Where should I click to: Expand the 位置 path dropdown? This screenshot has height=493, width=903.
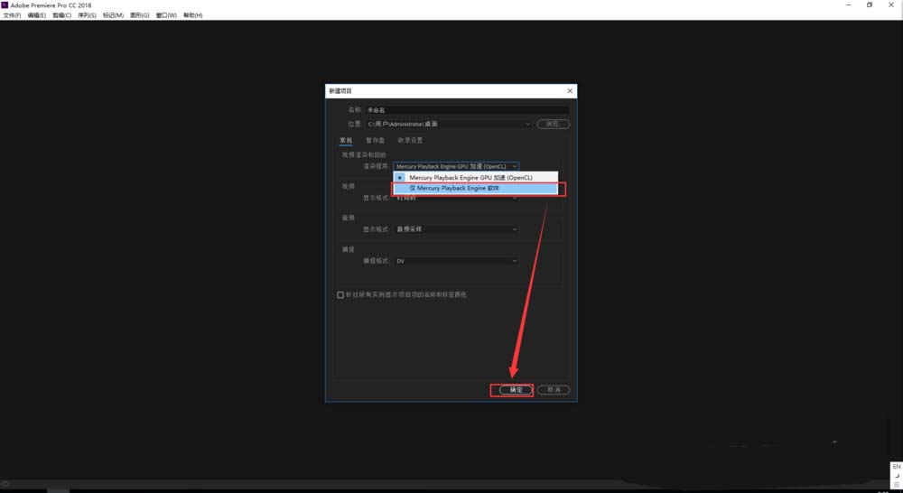[527, 124]
